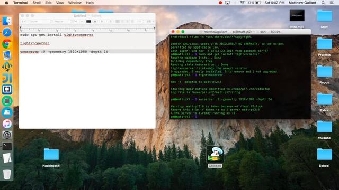Open the Apple menu

coord(6,3)
